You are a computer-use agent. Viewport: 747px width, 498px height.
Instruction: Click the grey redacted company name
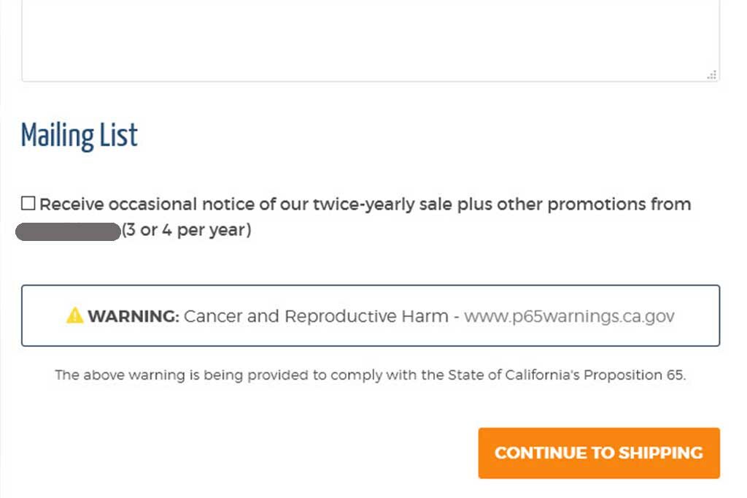(68, 231)
